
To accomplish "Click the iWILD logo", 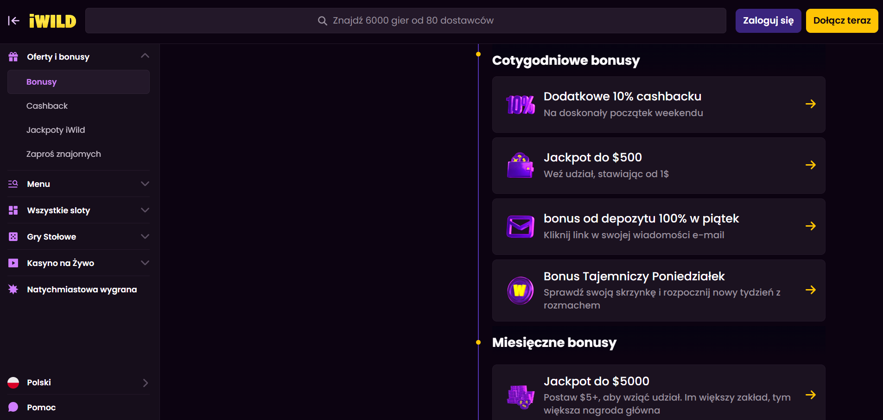I will [x=52, y=21].
